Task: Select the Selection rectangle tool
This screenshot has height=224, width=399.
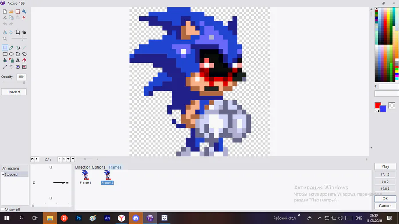Action: (5, 47)
